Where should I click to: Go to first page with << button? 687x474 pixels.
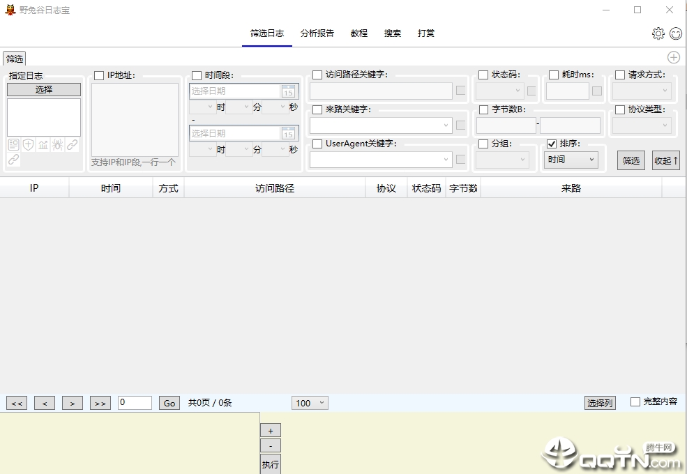[x=17, y=403]
